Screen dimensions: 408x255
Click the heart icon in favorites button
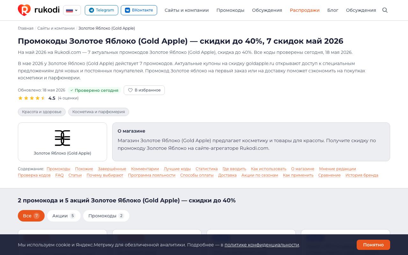click(130, 90)
